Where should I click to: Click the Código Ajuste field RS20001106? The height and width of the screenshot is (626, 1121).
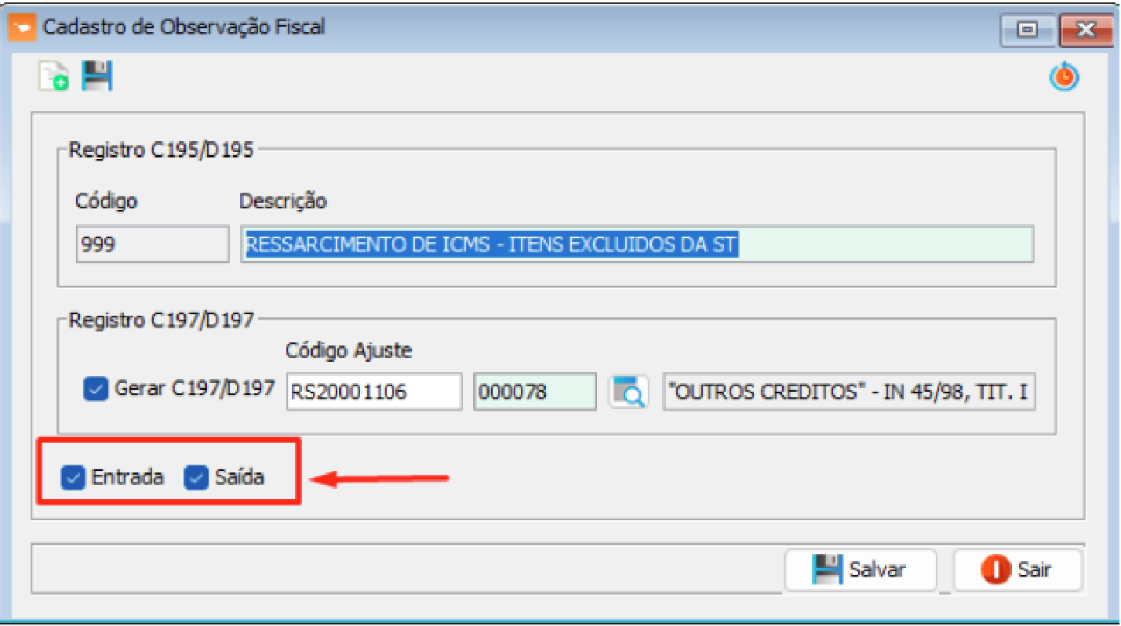point(374,392)
